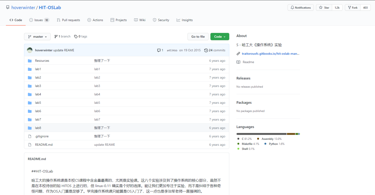Viewport: 375px width, 195px height.
Task: Switch to the Issues tab
Action: tap(39, 20)
